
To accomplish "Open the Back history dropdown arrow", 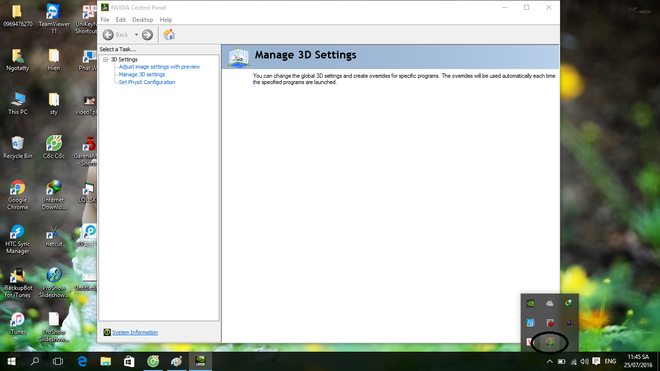I will pyautogui.click(x=136, y=35).
